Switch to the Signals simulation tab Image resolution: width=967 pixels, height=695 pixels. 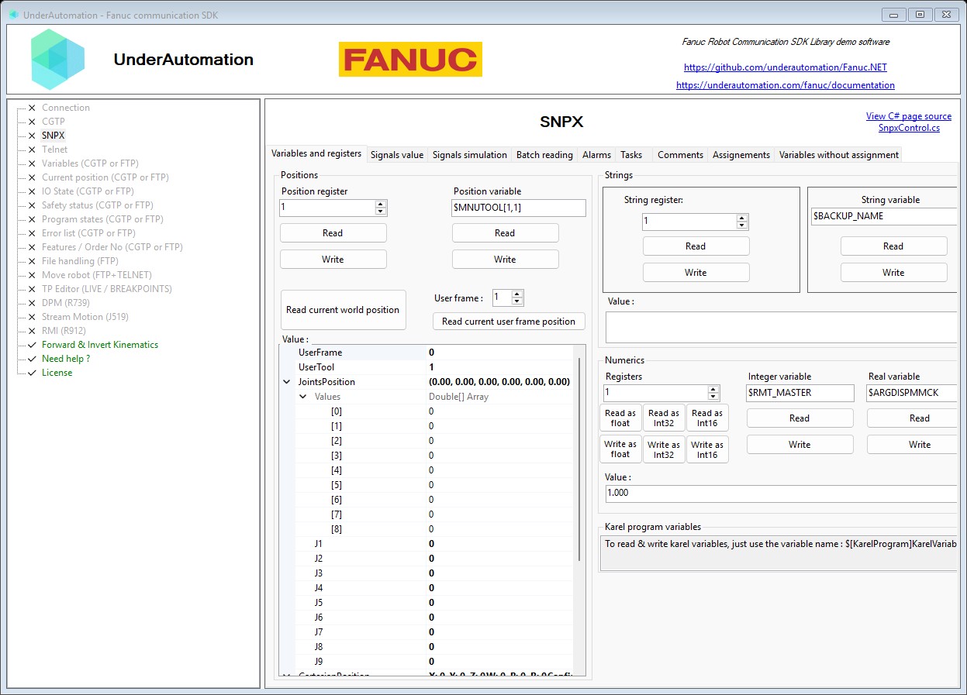coord(470,155)
